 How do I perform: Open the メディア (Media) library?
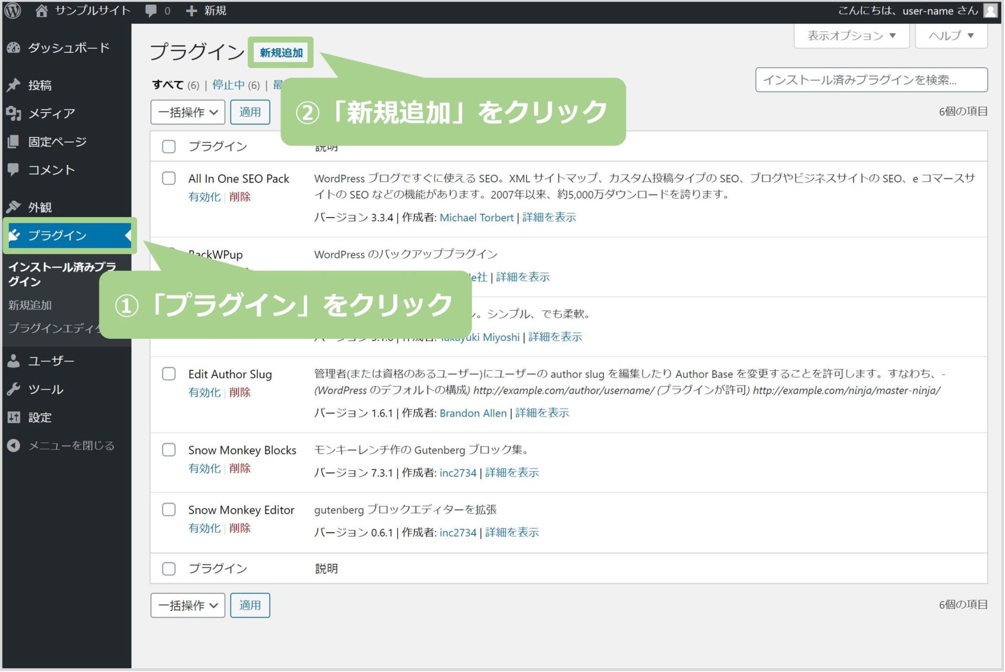point(51,113)
